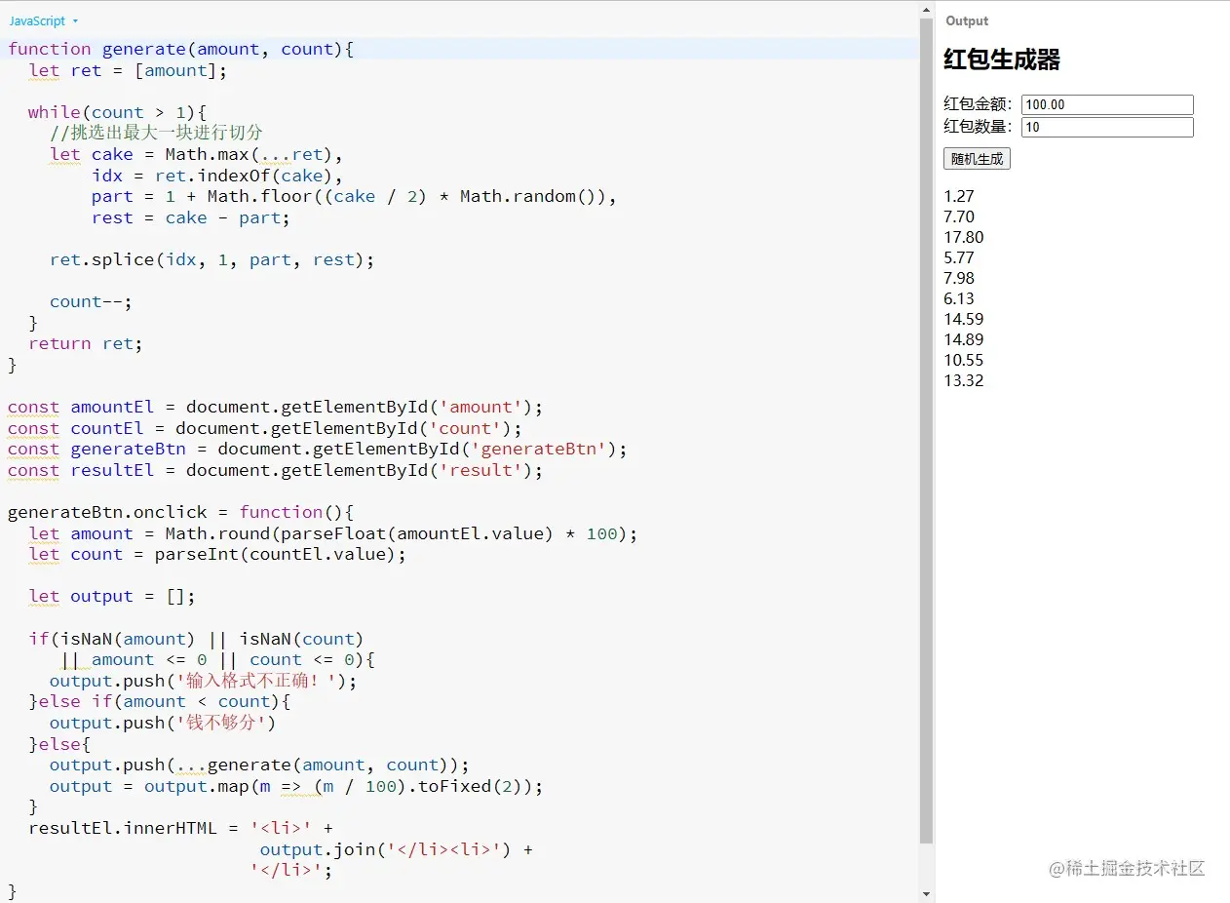The image size is (1230, 903).
Task: Click the line 'return ret;'
Action: tap(86, 343)
